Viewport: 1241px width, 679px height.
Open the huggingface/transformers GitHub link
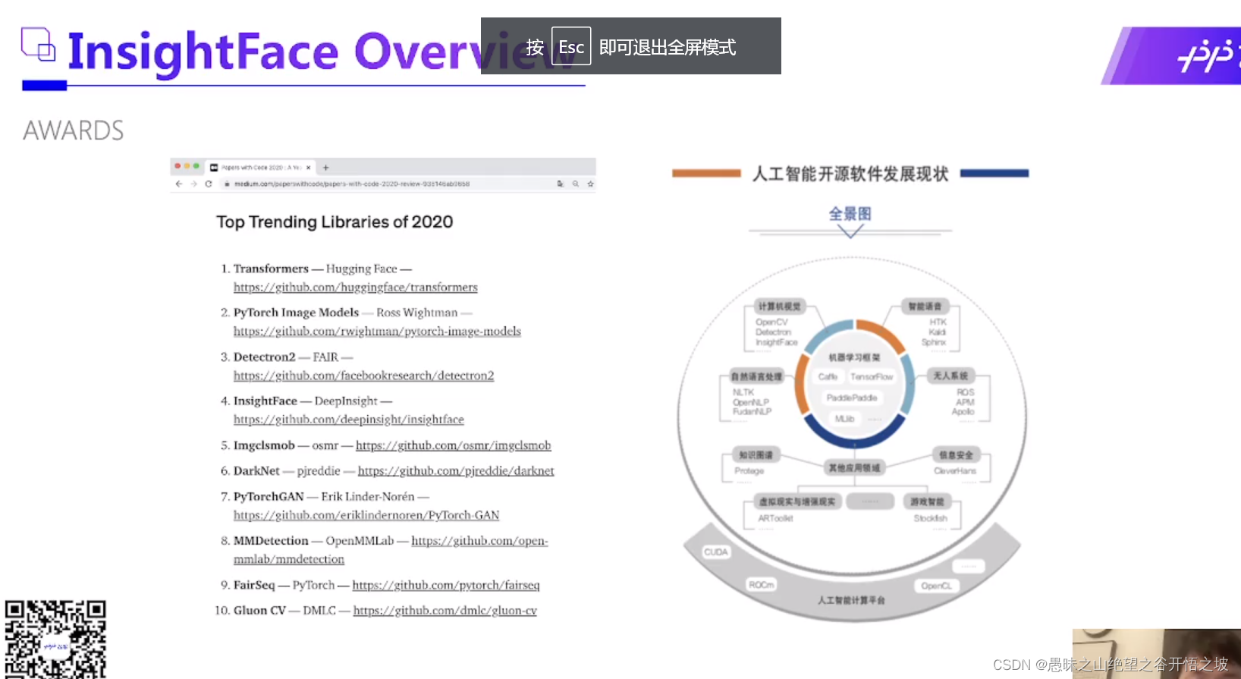point(355,288)
